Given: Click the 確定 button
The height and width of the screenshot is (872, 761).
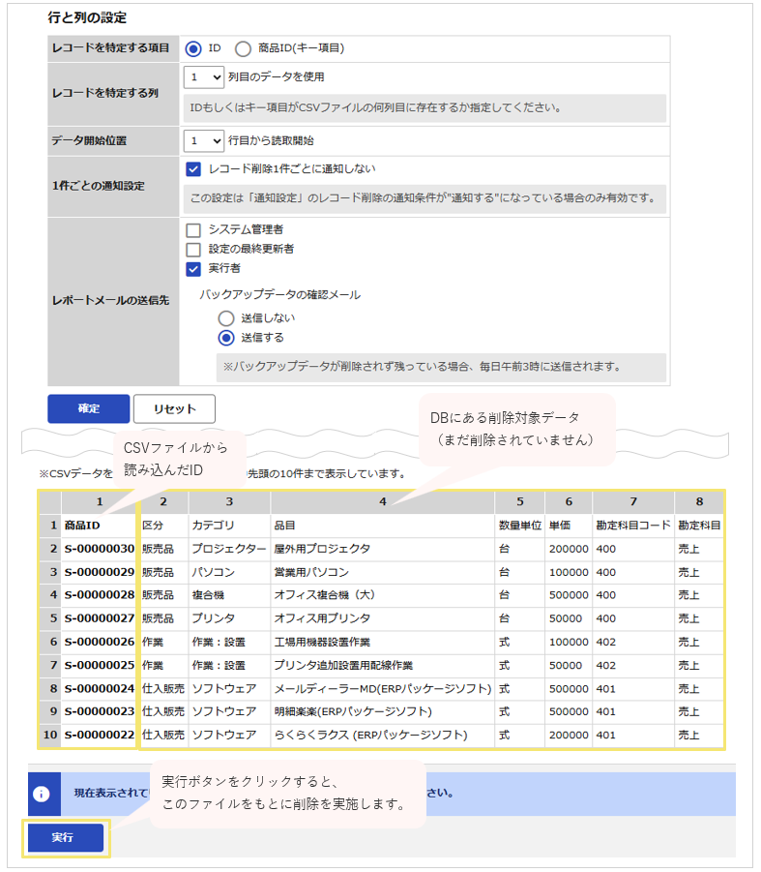Looking at the screenshot, I should [89, 408].
